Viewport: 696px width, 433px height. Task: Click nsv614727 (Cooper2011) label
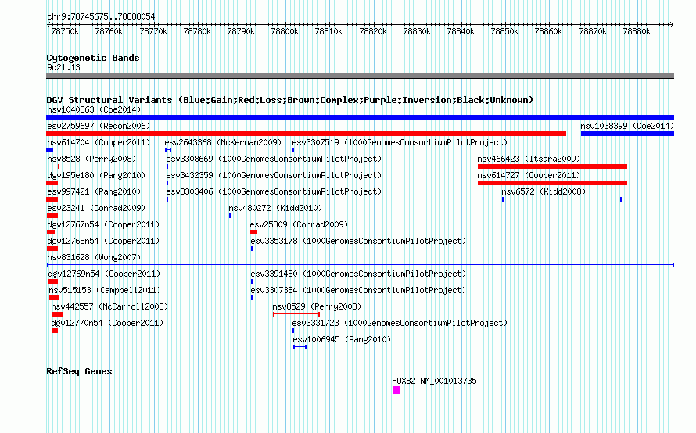pyautogui.click(x=529, y=175)
